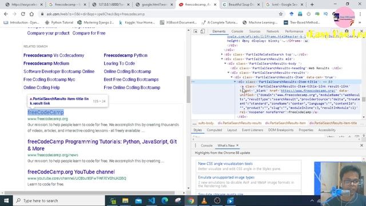The width and height of the screenshot is (366, 206).
Task: Open VLC media player from the taskbar
Action: coord(204,201)
